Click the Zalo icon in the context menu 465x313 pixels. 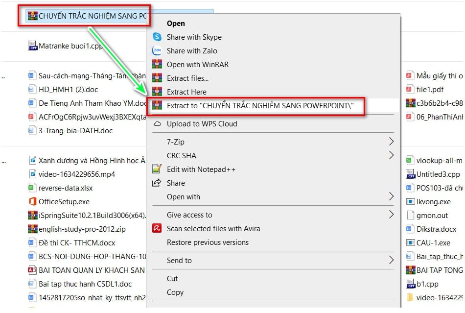tap(157, 51)
